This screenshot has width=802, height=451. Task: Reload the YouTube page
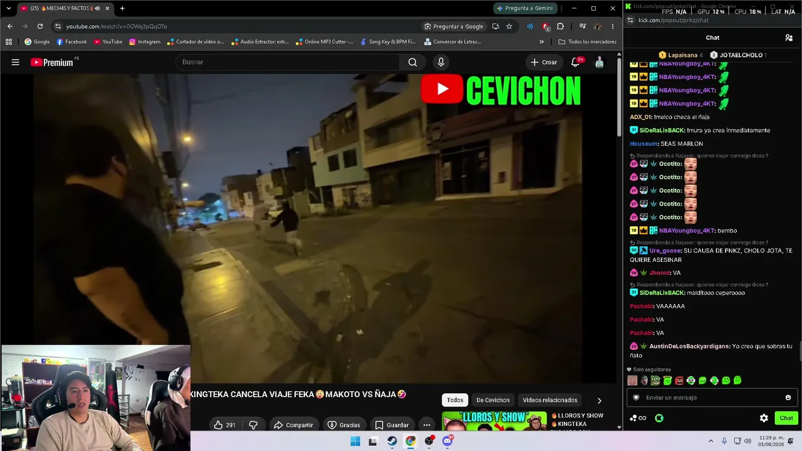(40, 26)
